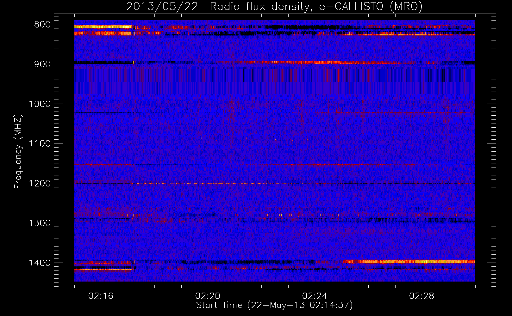The image size is (512, 316).
Task: Click the 1000 frequency tick label
Action: click(x=40, y=104)
